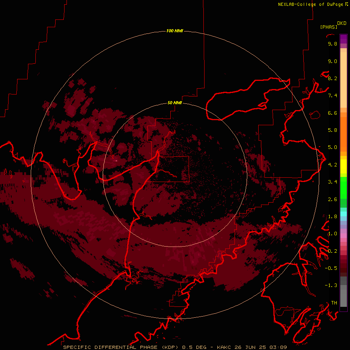Select the 8.2 scale value
Viewport: 350px width, 350px height.
click(332, 78)
